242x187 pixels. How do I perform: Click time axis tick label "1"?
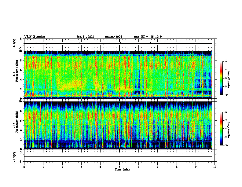click(x=43, y=167)
